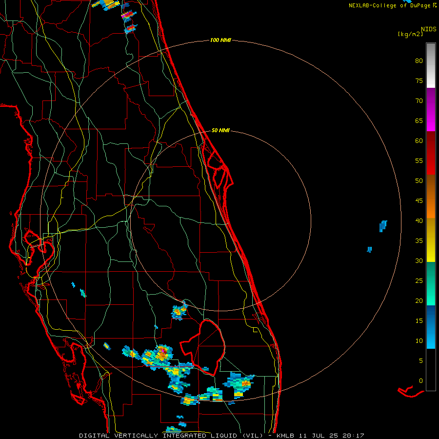
Task: Pick the red segment of the color bar
Action: click(x=431, y=153)
